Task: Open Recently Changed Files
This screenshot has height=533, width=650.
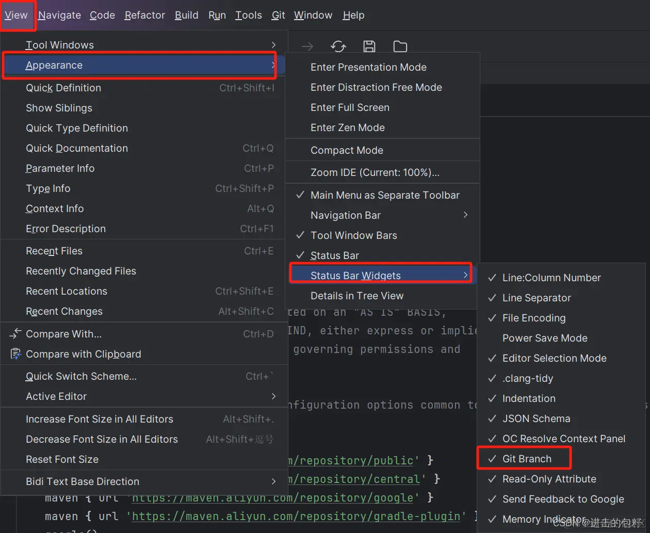Action: tap(143, 271)
